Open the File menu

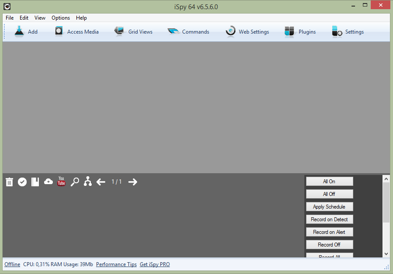point(10,18)
